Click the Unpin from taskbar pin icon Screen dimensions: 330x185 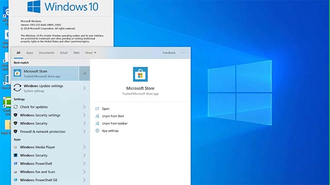[97, 123]
